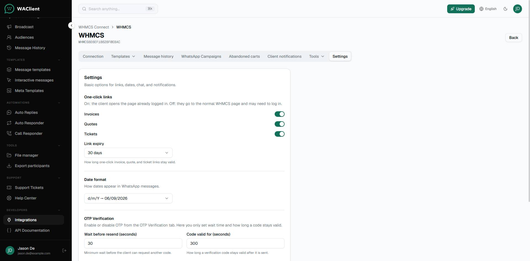Switch off the Tickets toggle
Image resolution: width=530 pixels, height=261 pixels.
point(279,134)
